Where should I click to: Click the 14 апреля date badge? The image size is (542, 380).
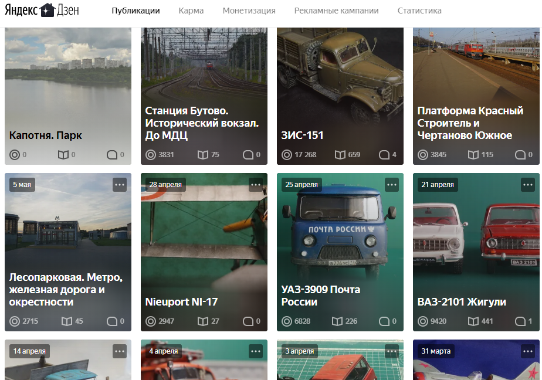pyautogui.click(x=29, y=351)
